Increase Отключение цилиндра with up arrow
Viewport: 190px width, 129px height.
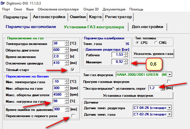tap(67, 62)
